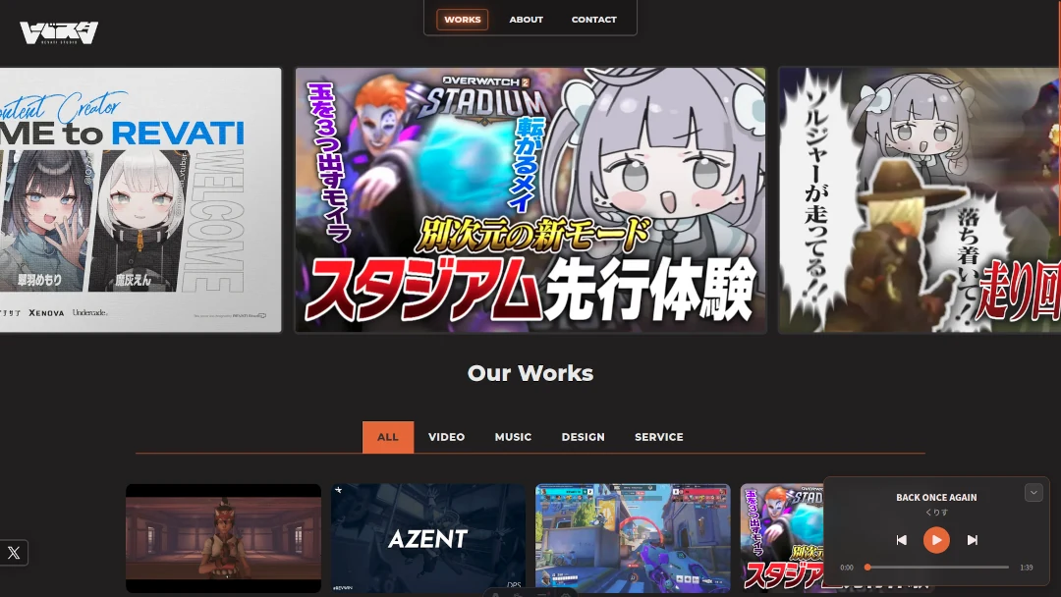Open the Overwatch gameplay screenshot thumbnail
This screenshot has height=597, width=1061.
(x=633, y=538)
